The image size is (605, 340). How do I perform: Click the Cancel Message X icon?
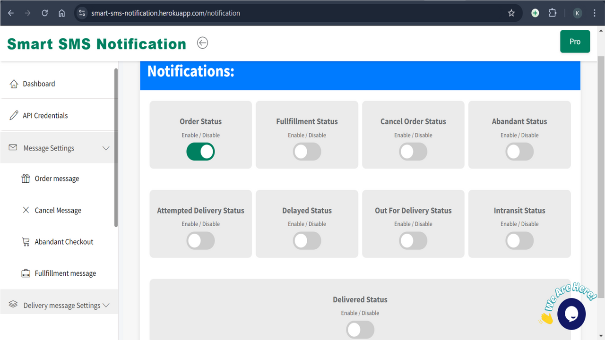(26, 210)
